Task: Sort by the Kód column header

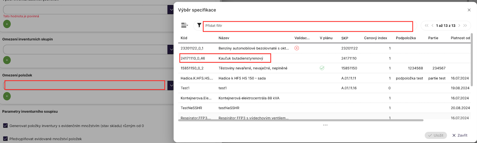Action: 184,38
